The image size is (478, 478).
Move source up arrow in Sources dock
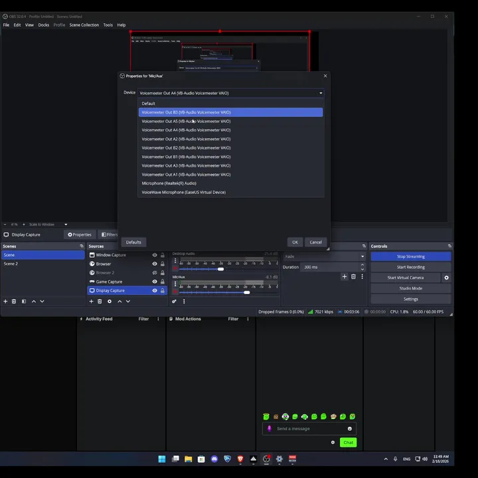pos(119,301)
